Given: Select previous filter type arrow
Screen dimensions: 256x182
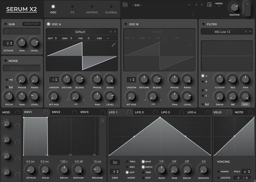Looking at the screenshot, I should 245,32.
